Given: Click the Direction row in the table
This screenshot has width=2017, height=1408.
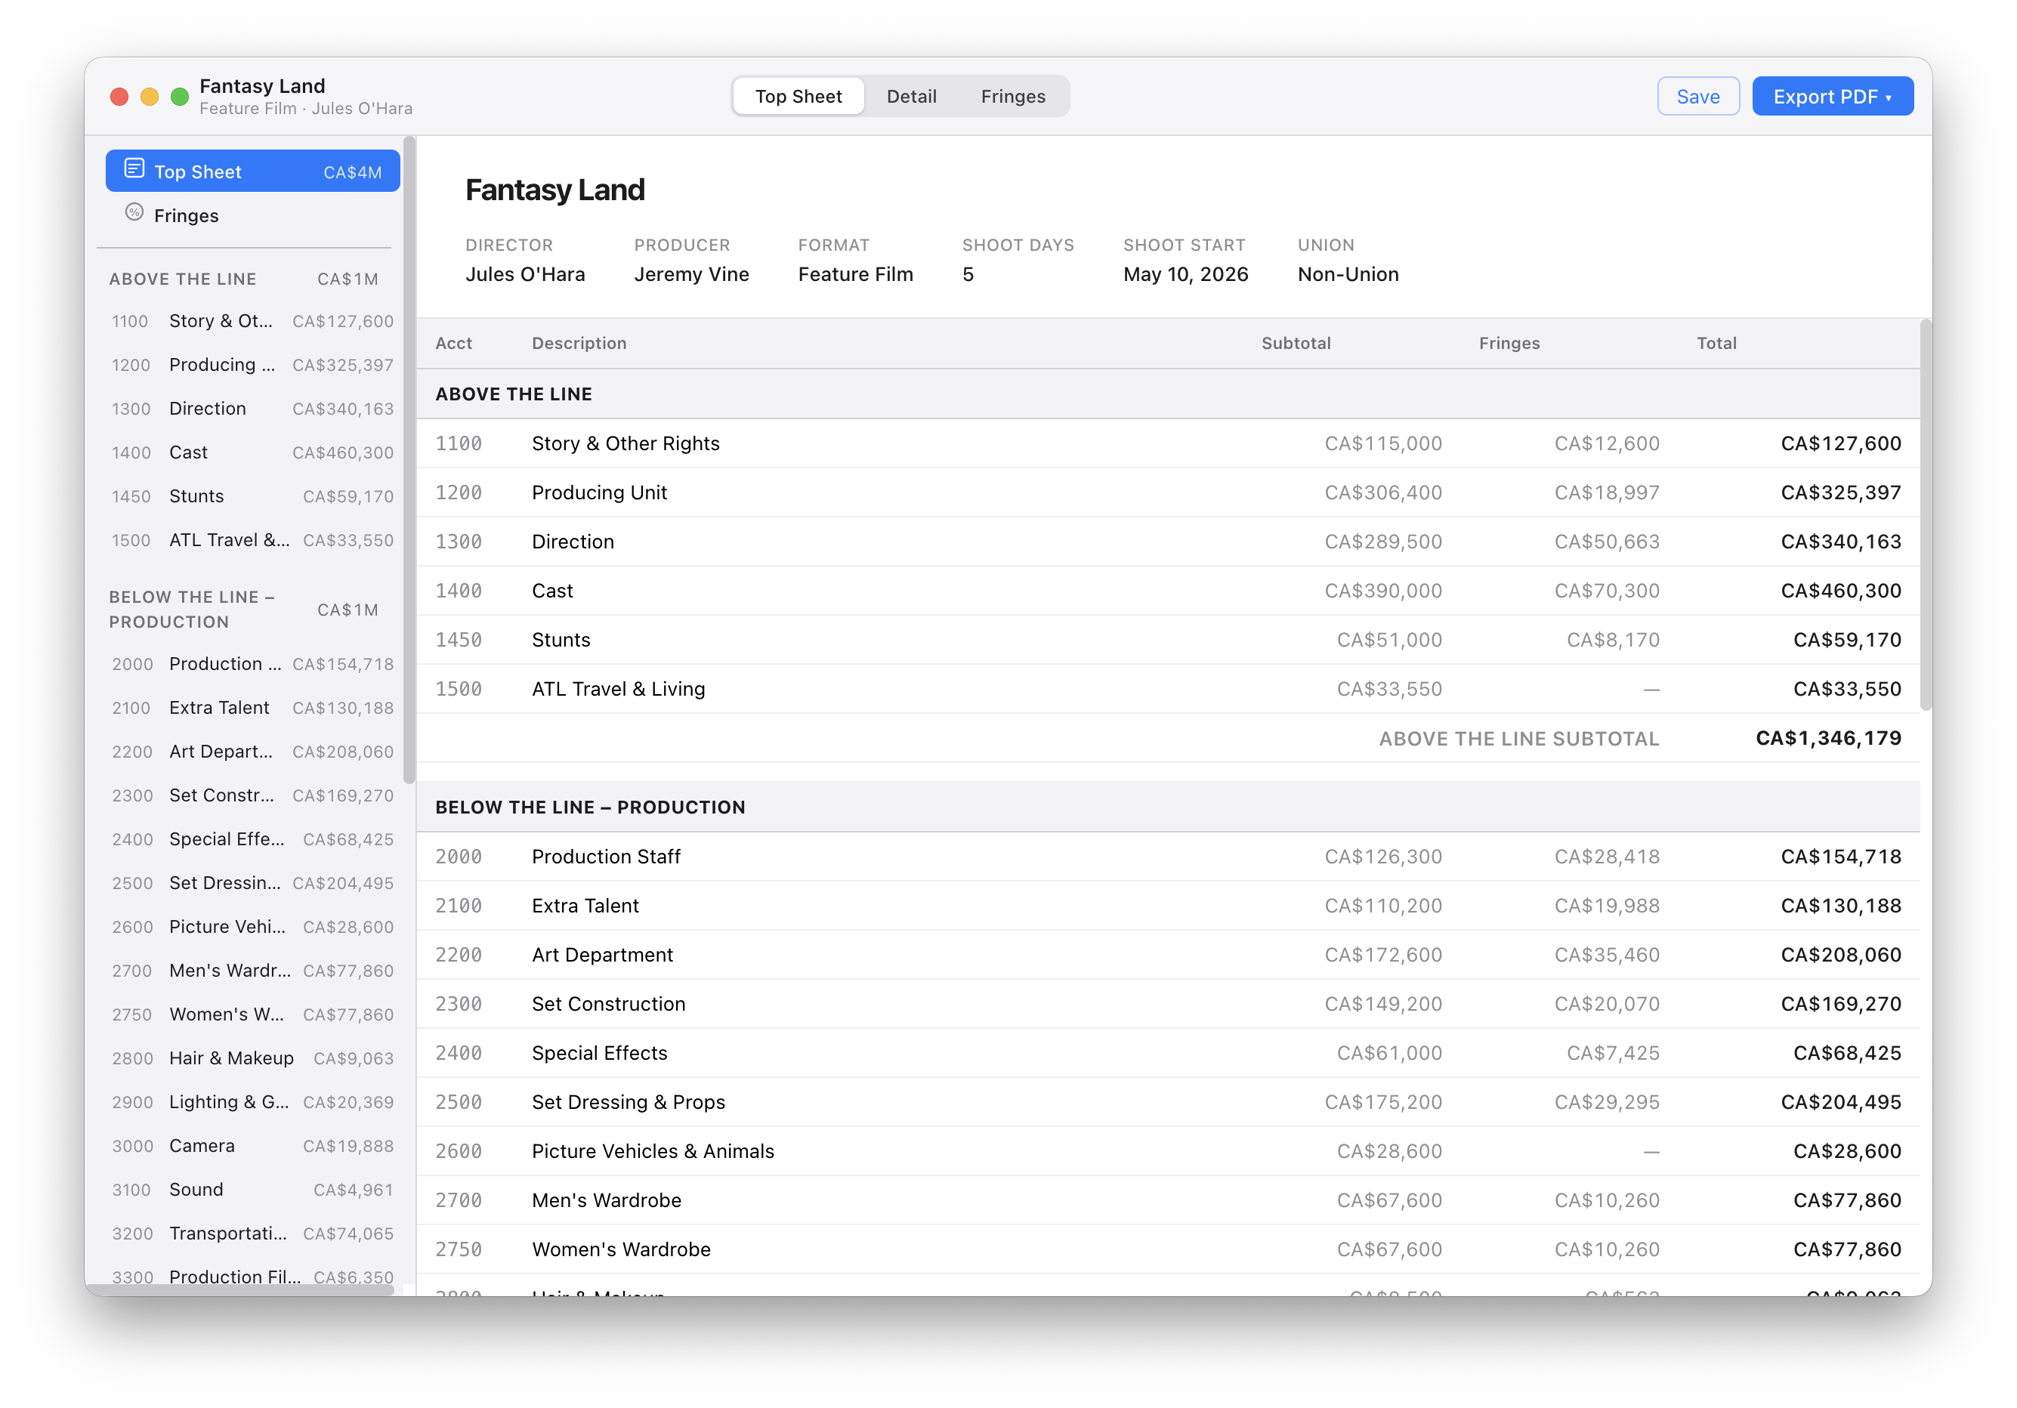Looking at the screenshot, I should point(1169,543).
